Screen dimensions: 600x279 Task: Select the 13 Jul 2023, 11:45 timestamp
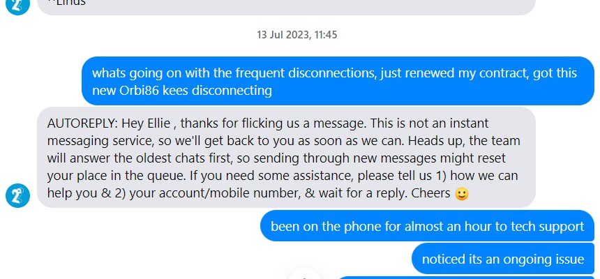click(x=297, y=35)
